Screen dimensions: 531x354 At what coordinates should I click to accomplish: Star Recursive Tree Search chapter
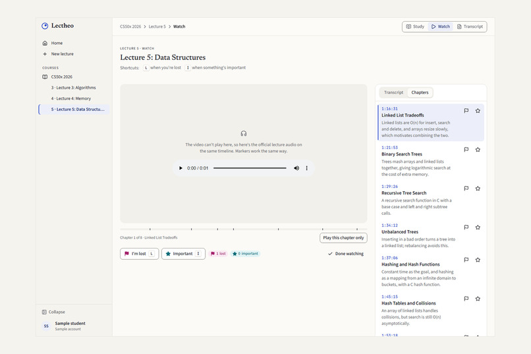(478, 189)
